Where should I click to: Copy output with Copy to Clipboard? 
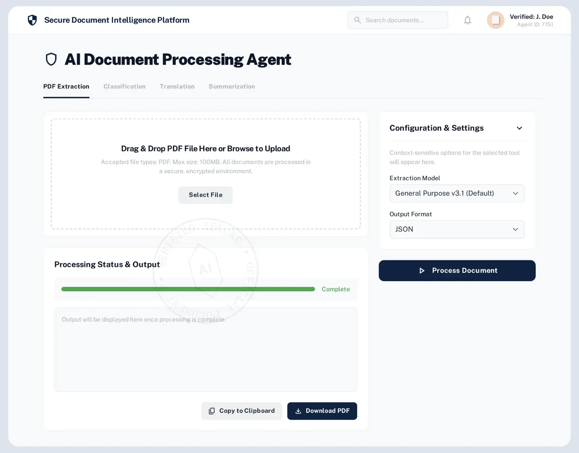point(241,411)
